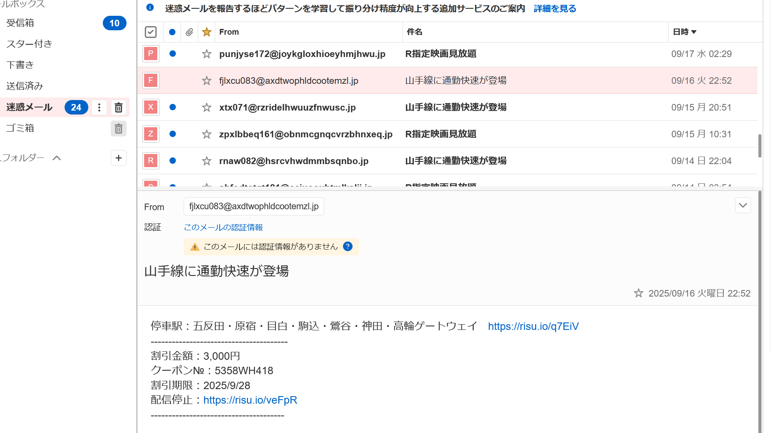Click the info icon in the top banner
This screenshot has height=433, width=772.
point(150,7)
